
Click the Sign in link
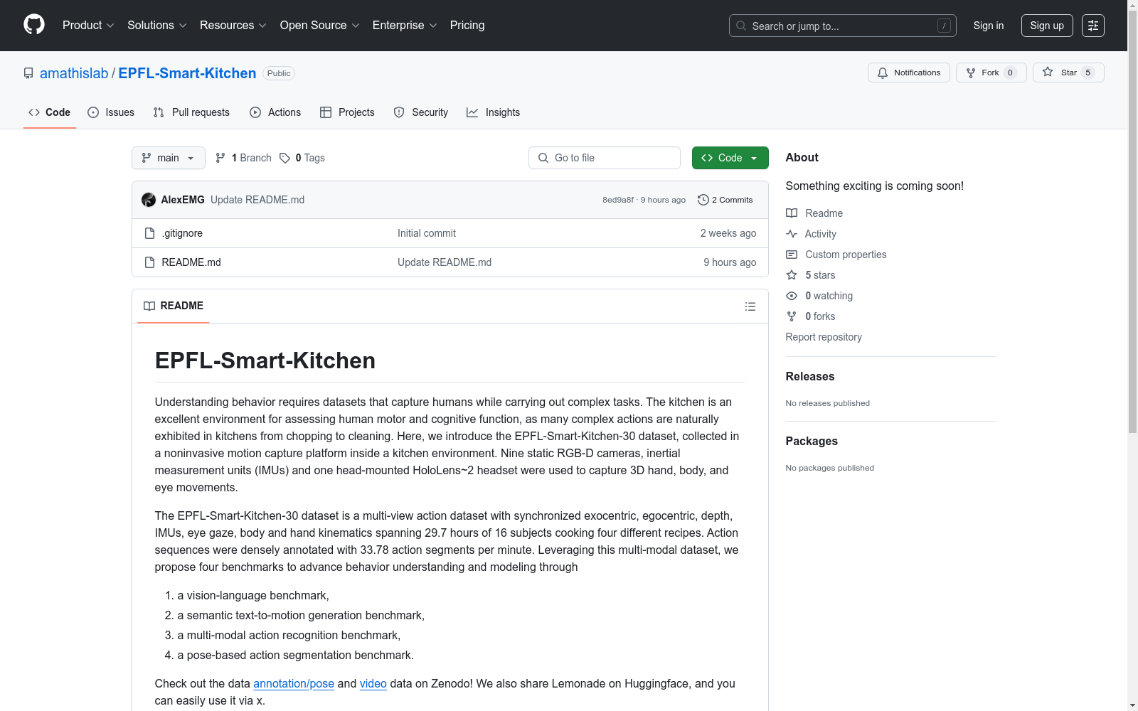(x=989, y=26)
